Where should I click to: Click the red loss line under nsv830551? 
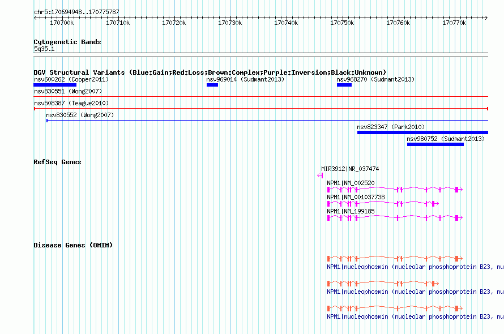coord(261,96)
